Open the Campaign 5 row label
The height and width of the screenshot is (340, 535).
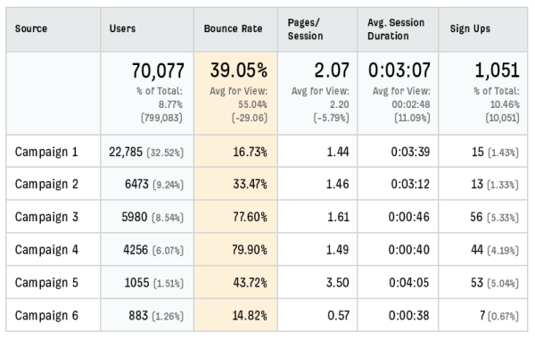pyautogui.click(x=46, y=283)
